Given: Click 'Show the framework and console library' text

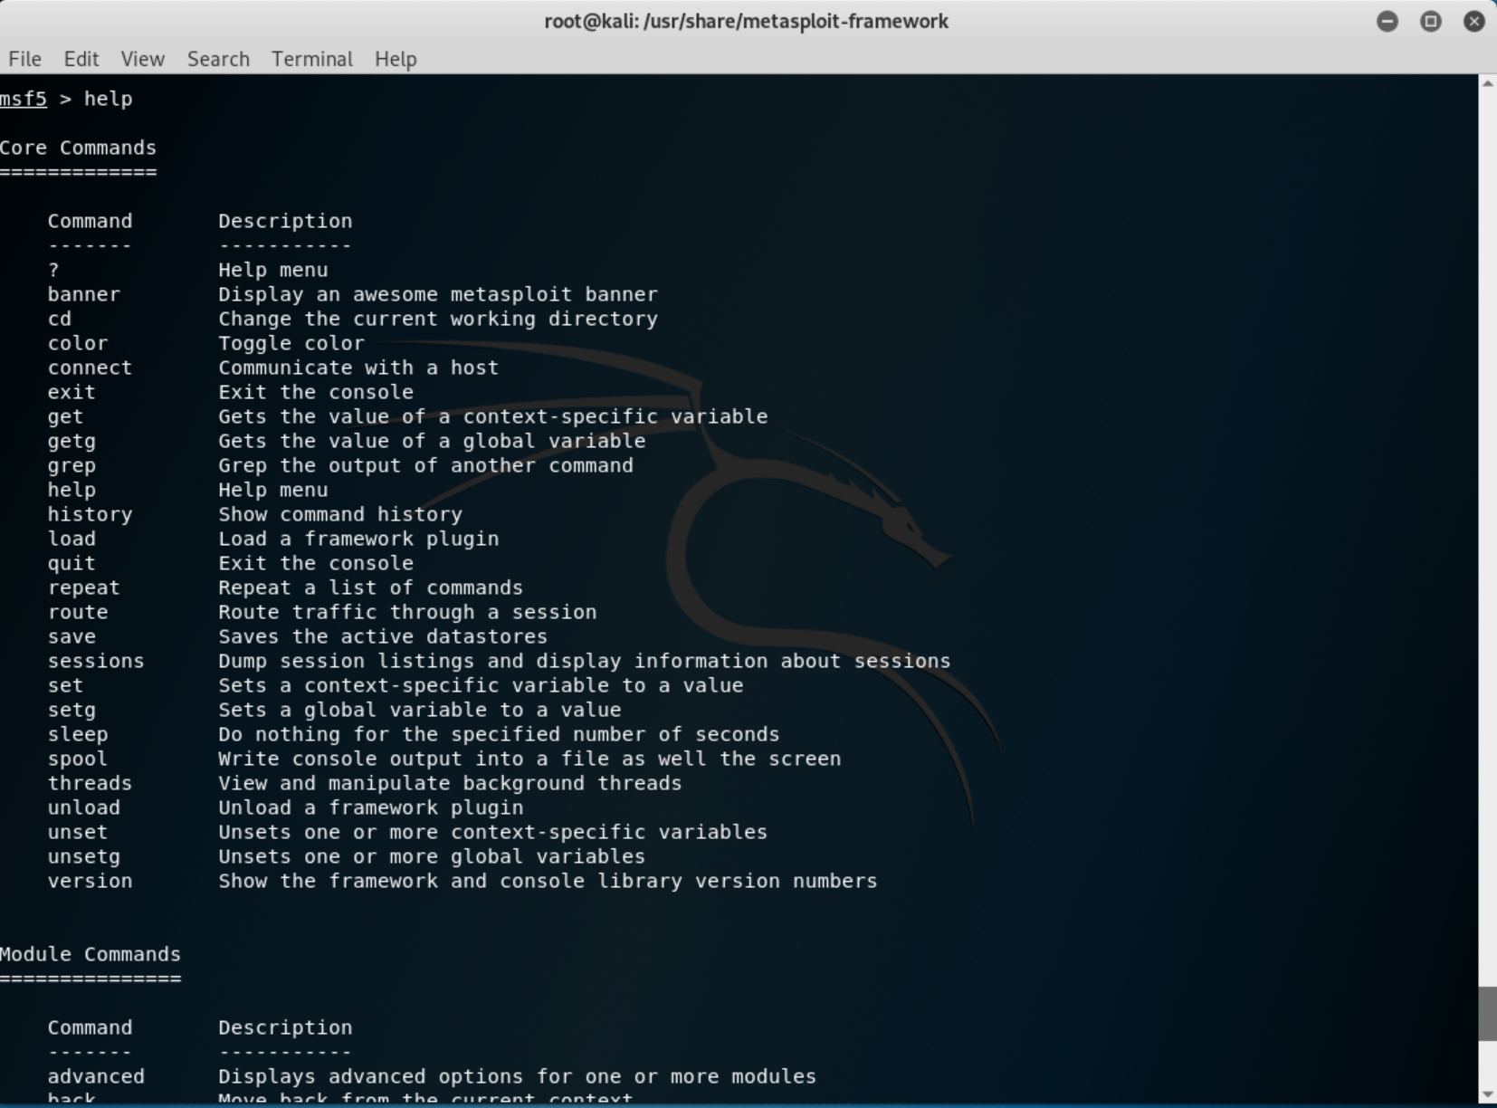Looking at the screenshot, I should 548,881.
